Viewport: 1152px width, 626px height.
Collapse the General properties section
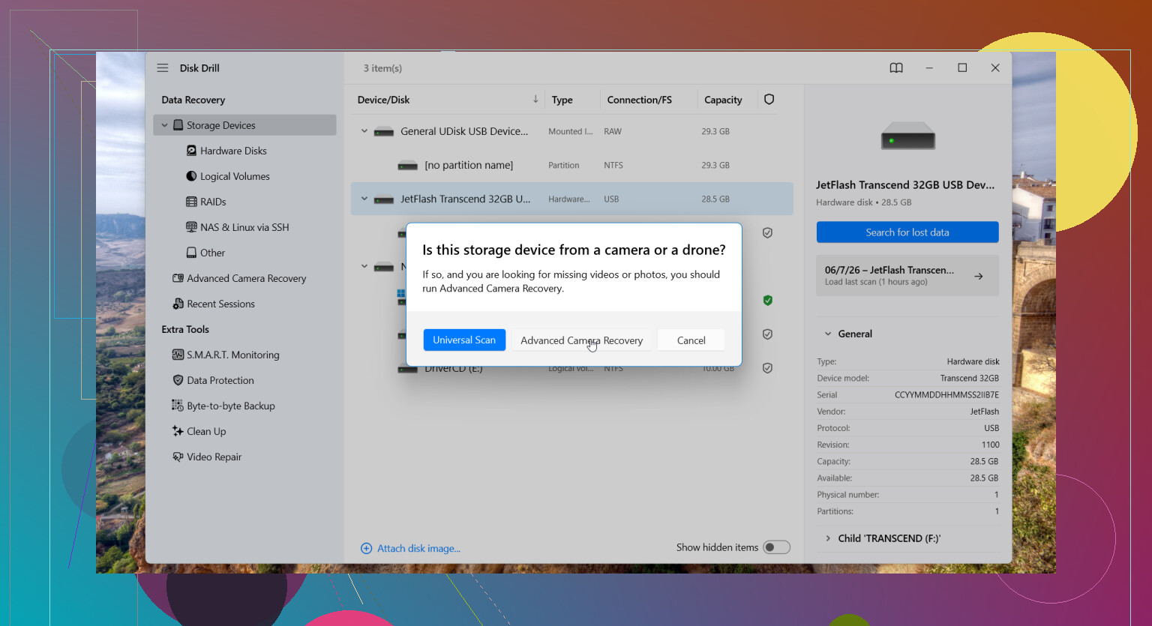828,334
